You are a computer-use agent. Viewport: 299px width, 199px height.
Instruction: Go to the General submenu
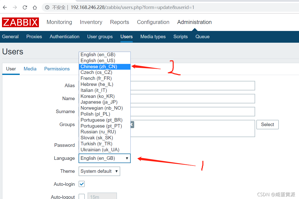(x=10, y=37)
